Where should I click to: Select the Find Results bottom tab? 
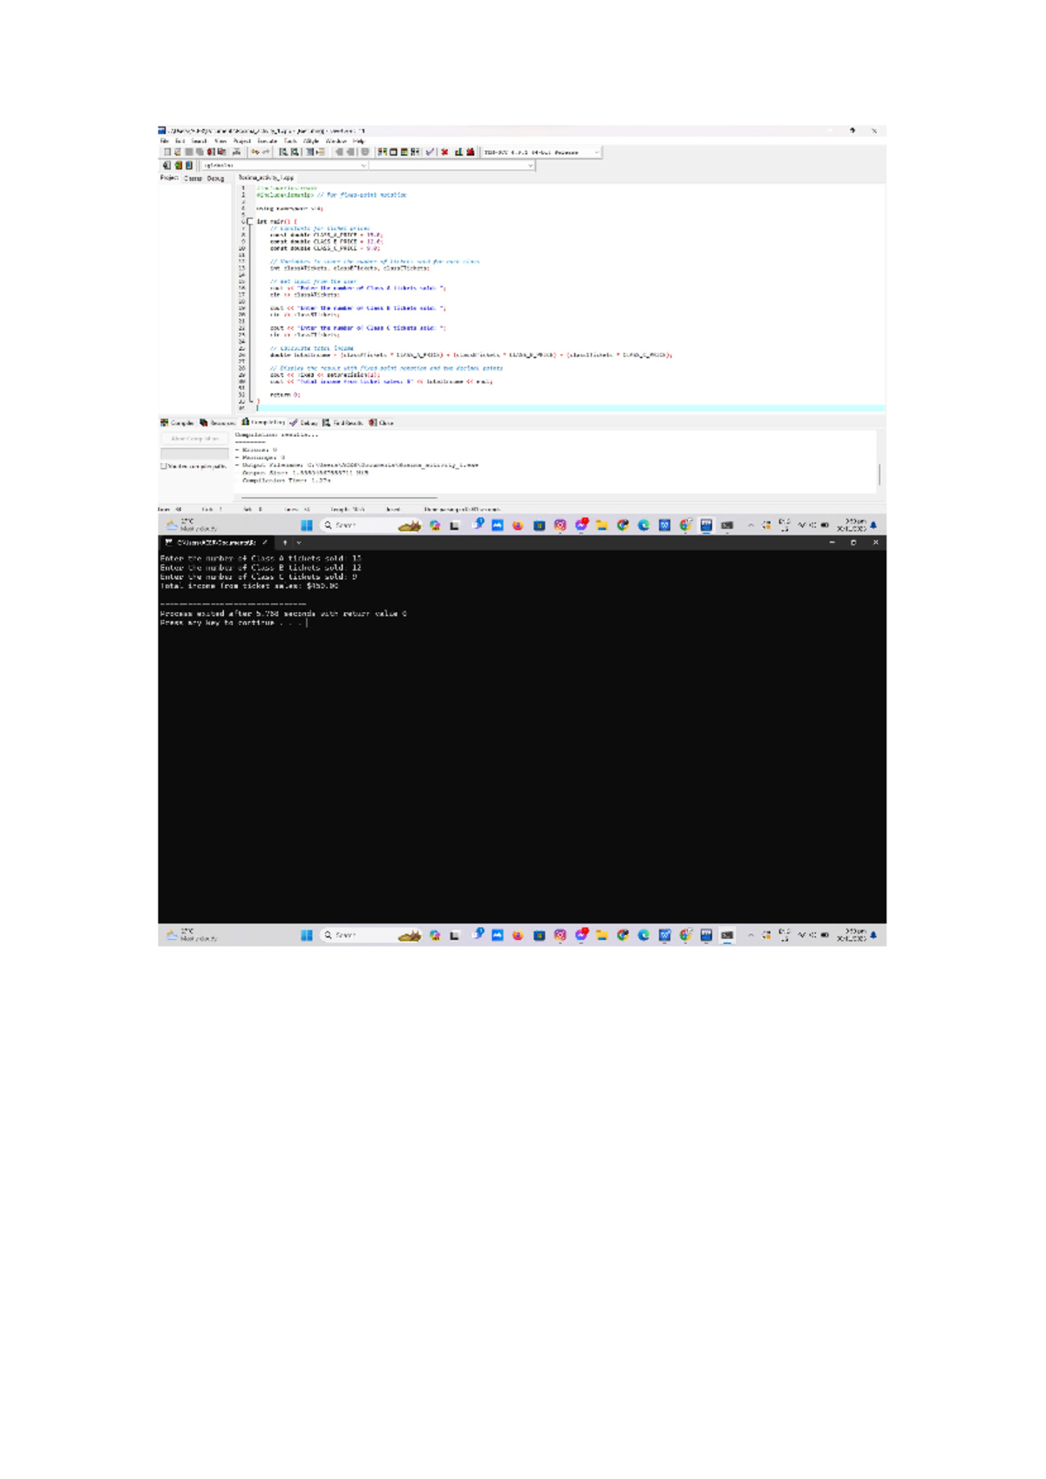[343, 423]
